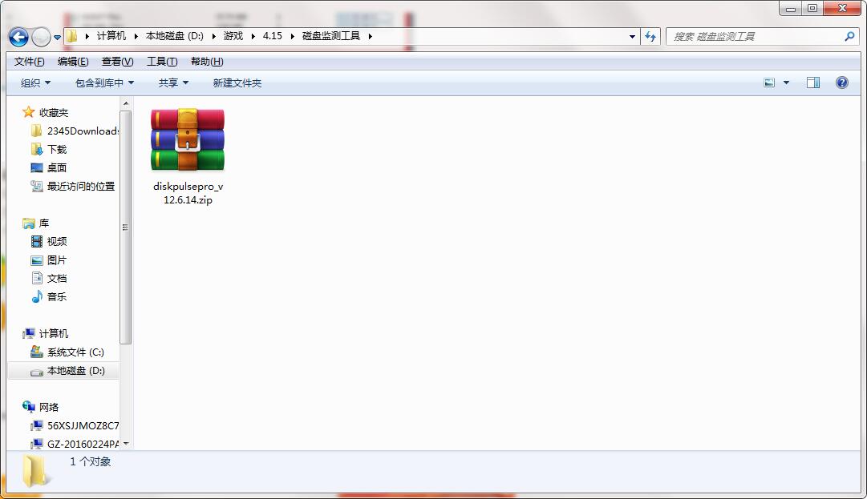The height and width of the screenshot is (499, 867).
Task: Expand the arrow after 本地磁盘 (D:) breadcrumb
Action: click(213, 36)
